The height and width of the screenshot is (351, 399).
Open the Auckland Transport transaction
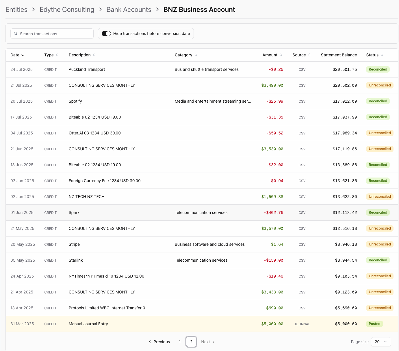[87, 69]
